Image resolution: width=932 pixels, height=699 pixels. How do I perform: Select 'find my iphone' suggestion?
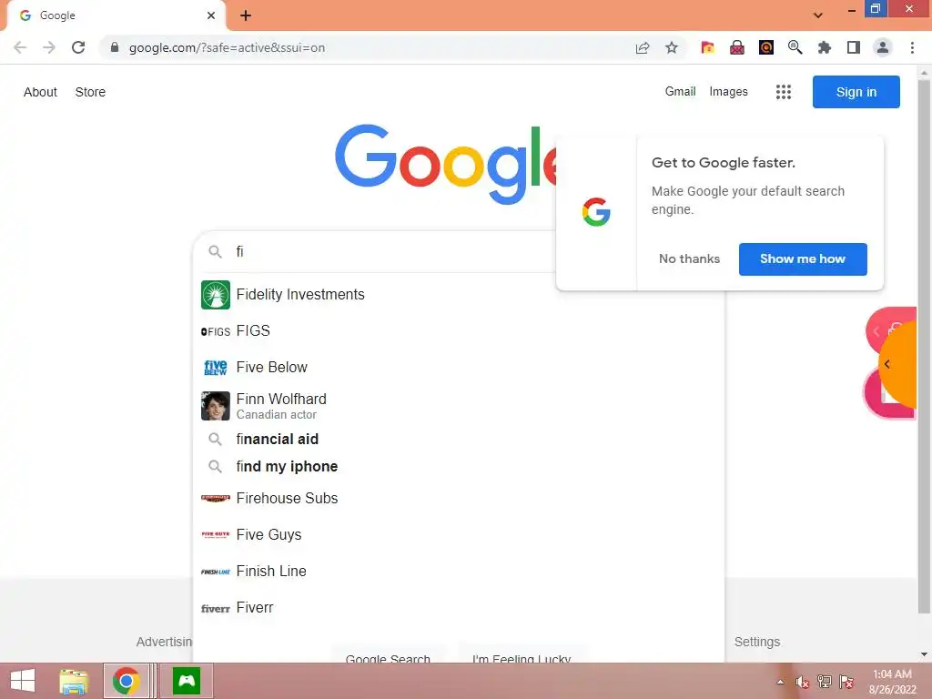click(x=459, y=466)
